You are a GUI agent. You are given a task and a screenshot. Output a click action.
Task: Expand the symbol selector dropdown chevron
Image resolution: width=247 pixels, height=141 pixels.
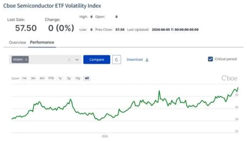(x=77, y=60)
